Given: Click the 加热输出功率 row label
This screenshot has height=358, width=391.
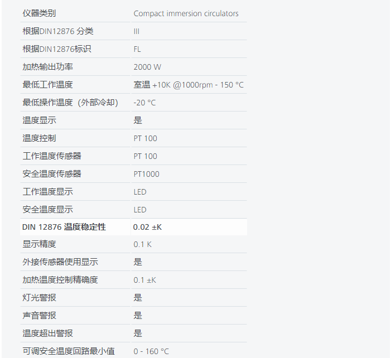Looking at the screenshot, I should coord(47,67).
